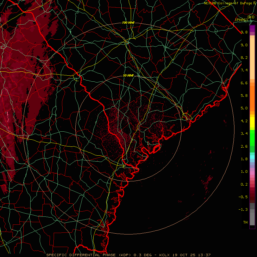Click the 6.6 value on the color scale
The width and height of the screenshot is (257, 257).
244,83
